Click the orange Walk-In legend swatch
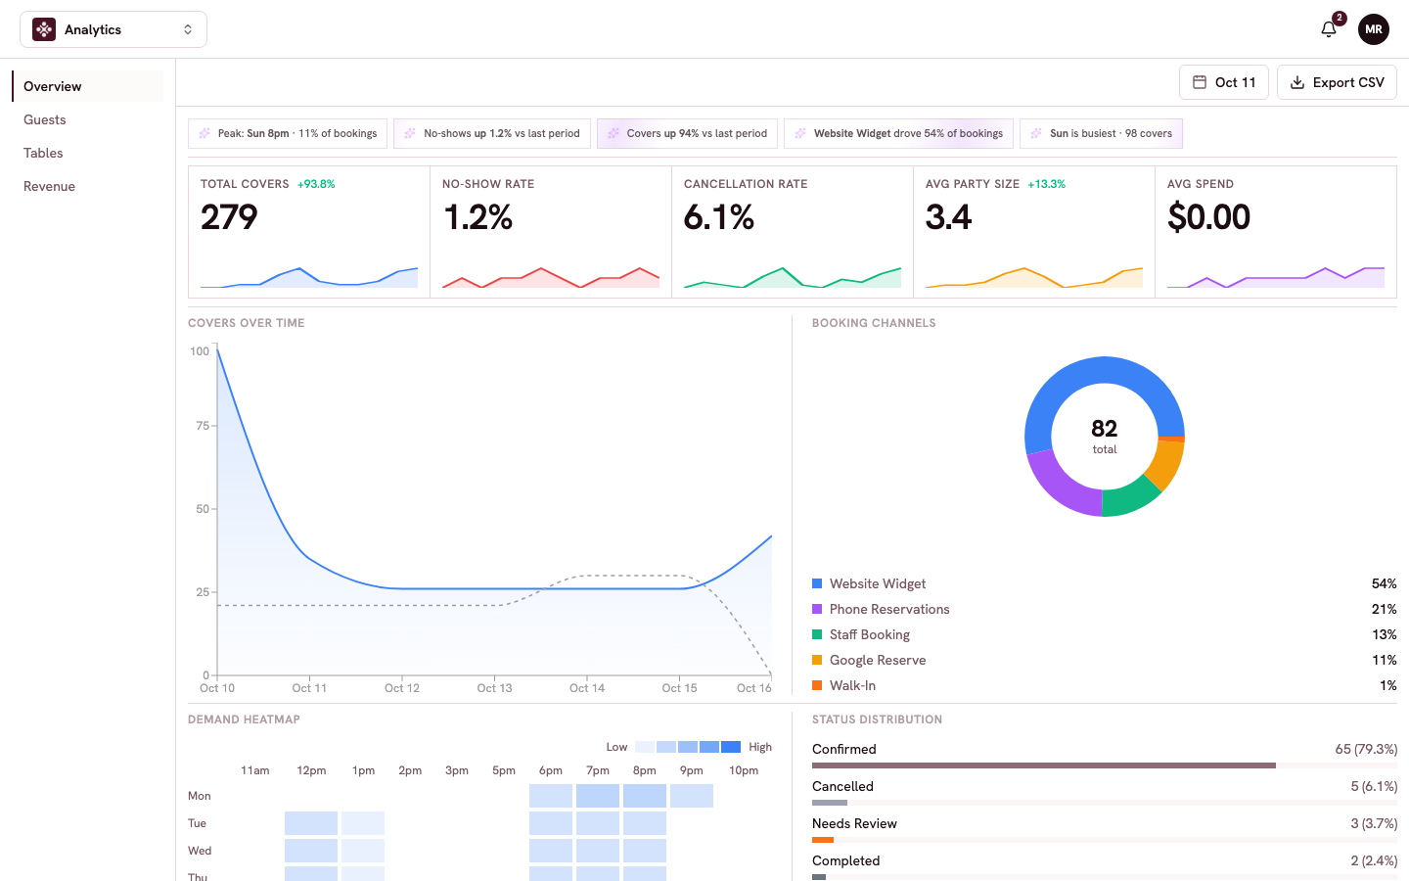 click(x=817, y=685)
